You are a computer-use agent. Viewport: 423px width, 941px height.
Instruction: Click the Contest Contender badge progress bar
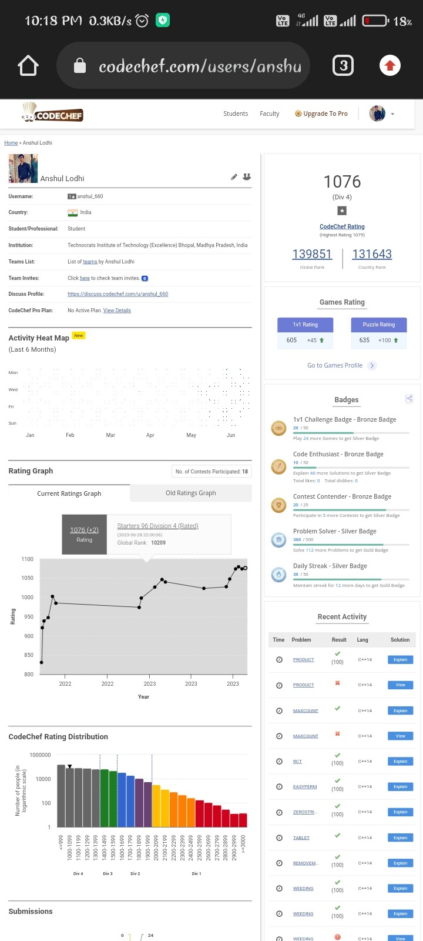point(351,510)
